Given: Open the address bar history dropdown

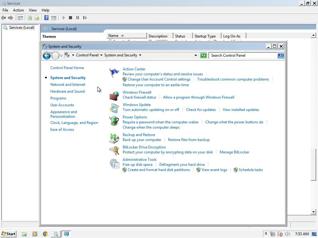Looking at the screenshot, I should 196,55.
